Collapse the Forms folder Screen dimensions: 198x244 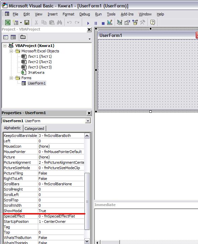pyautogui.click(x=11, y=78)
